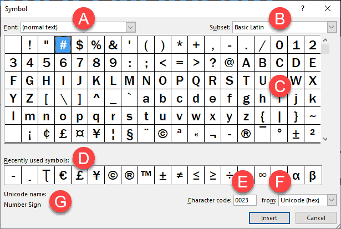Select the capital letter M symbol
341x229 pixels.
point(129,80)
